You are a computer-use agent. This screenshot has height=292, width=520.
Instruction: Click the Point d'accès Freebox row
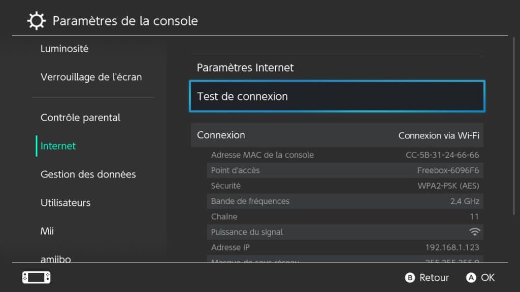coord(345,170)
